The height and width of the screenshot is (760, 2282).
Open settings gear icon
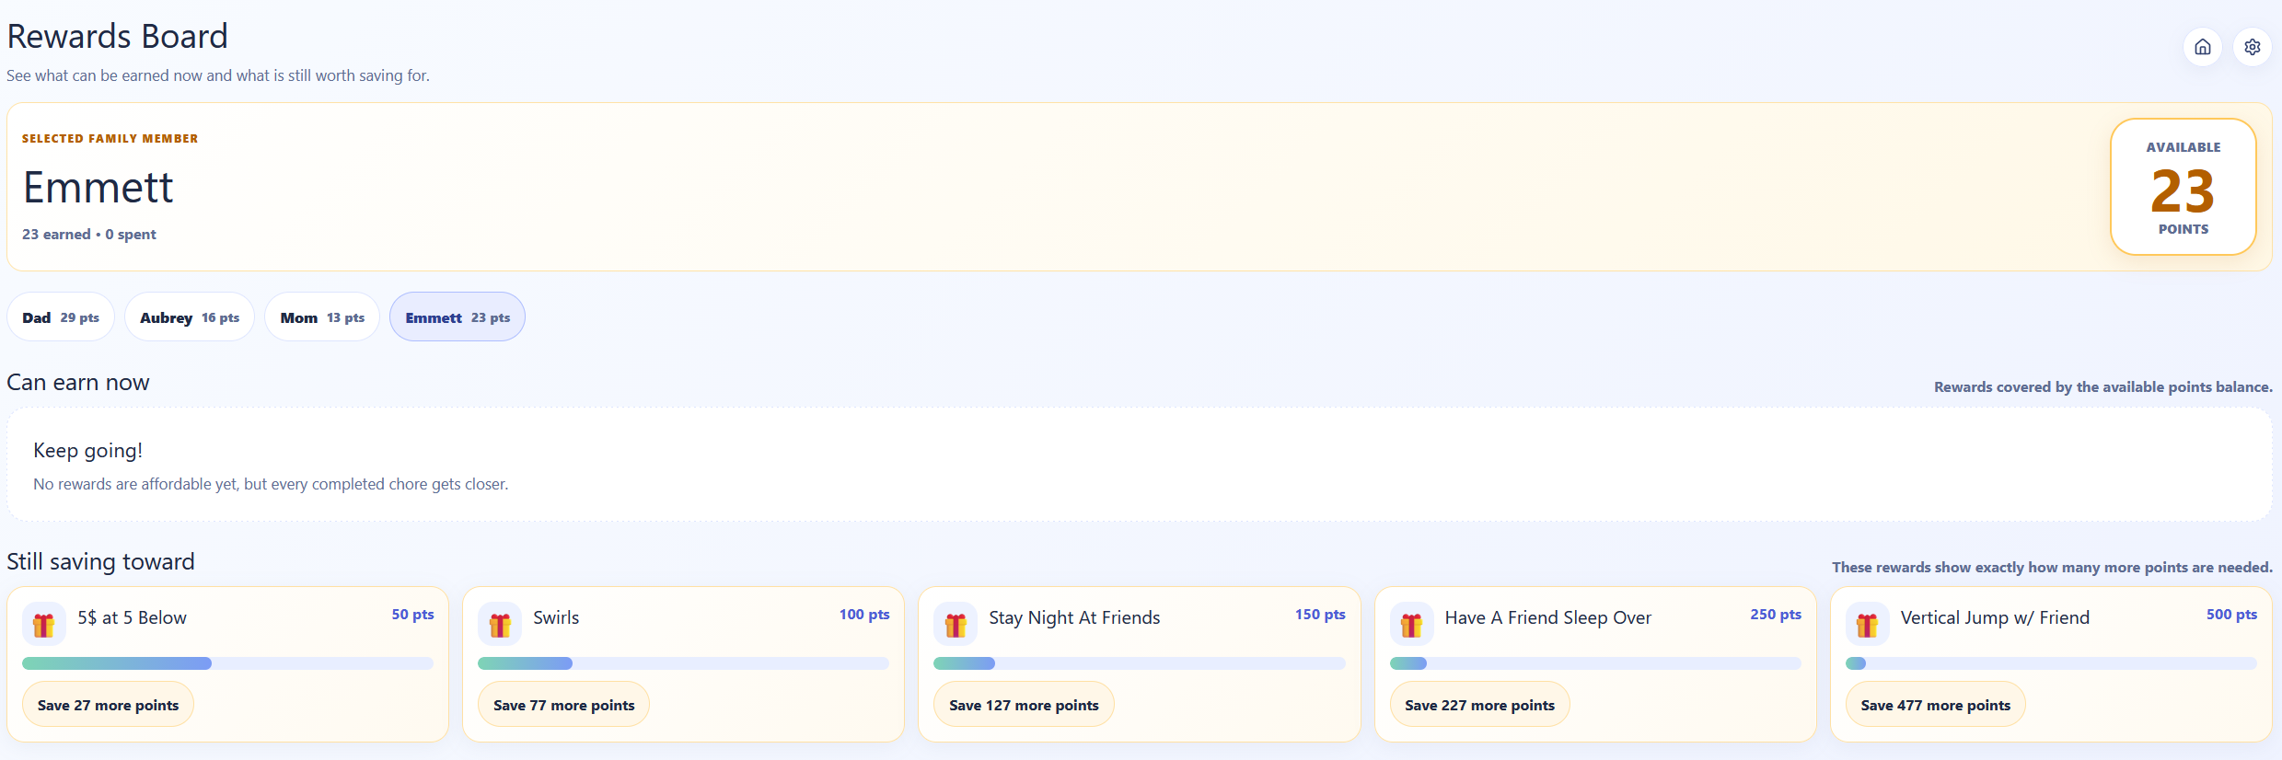coord(2252,47)
